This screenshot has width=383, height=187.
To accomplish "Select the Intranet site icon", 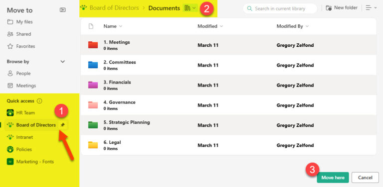I will click(10, 137).
